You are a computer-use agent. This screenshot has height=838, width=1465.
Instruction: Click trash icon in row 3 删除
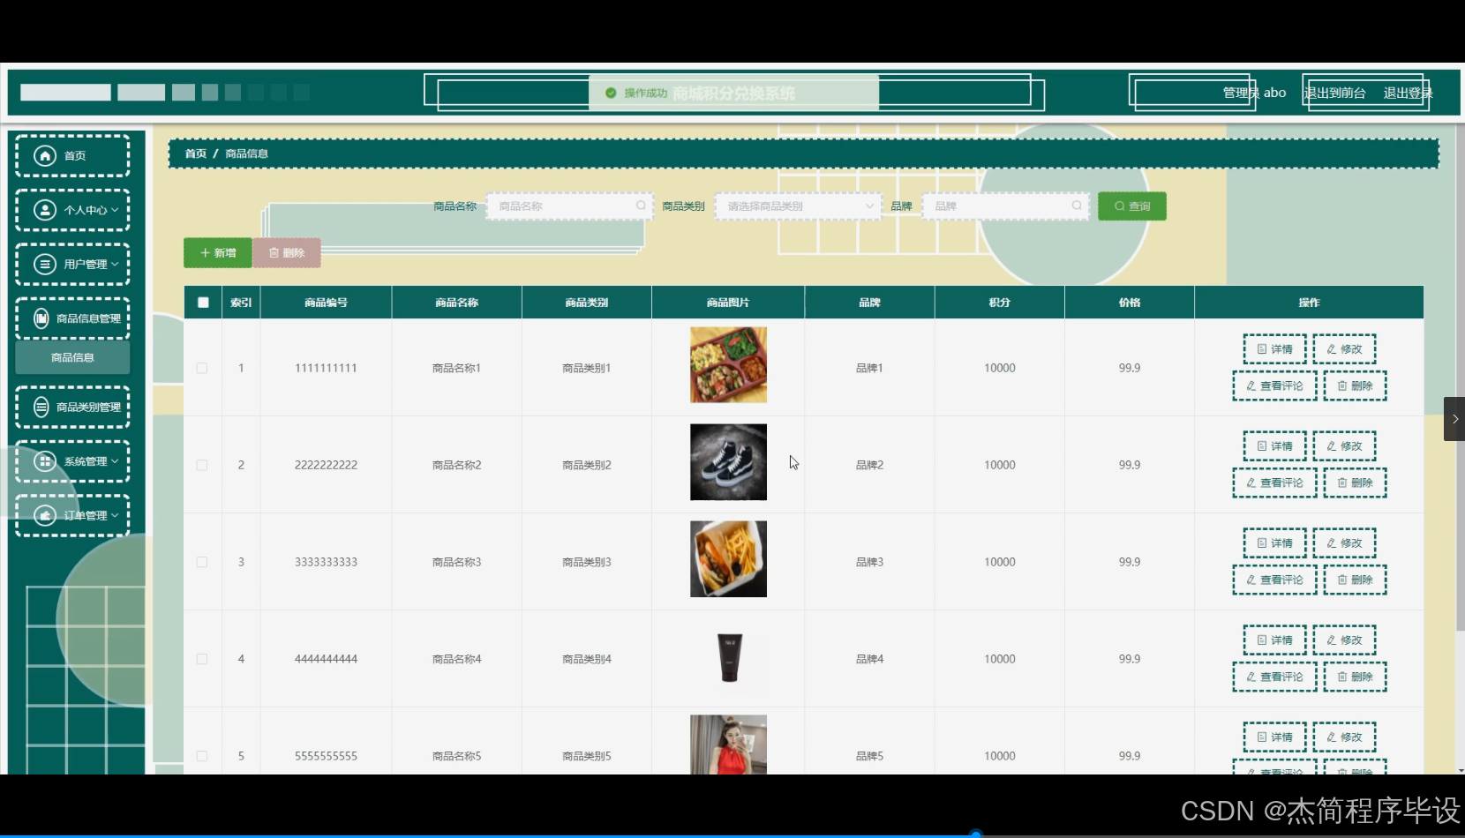[x=1342, y=580]
